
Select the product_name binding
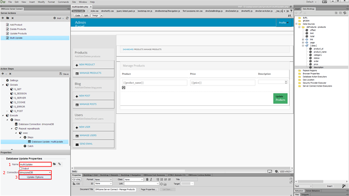pos(320,52)
